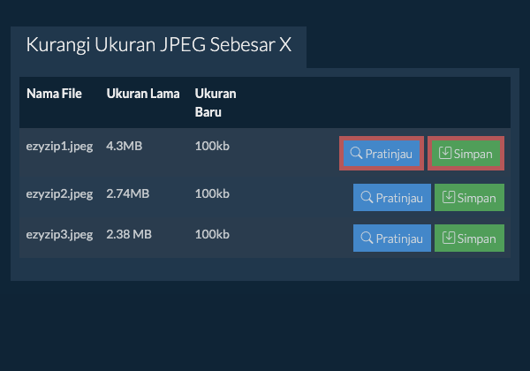Click the Nama File column header
530x371 pixels.
pos(54,94)
